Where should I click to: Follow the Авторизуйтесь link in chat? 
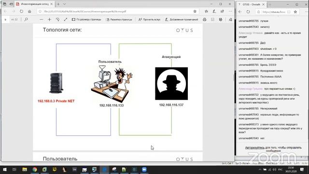254,147
